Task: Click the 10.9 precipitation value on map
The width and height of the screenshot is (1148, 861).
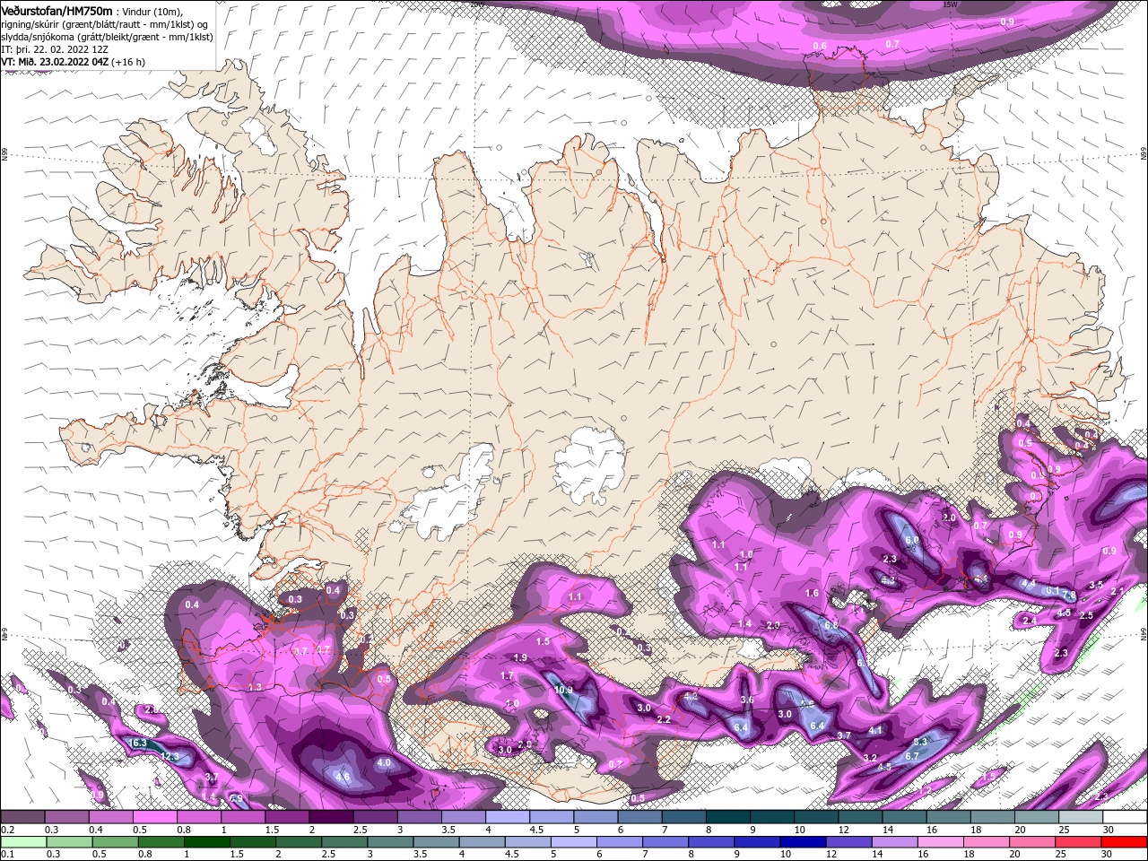Action: coord(563,690)
